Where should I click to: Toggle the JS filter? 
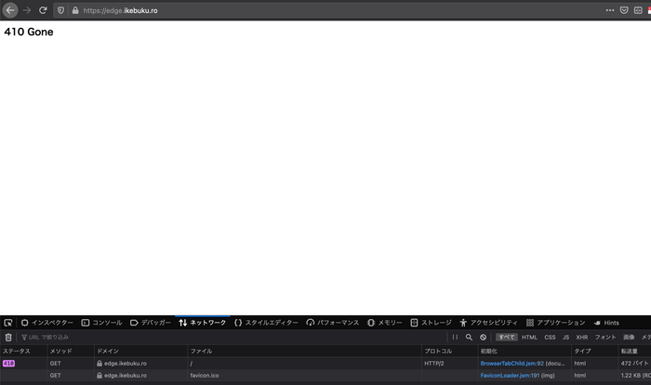coord(565,338)
